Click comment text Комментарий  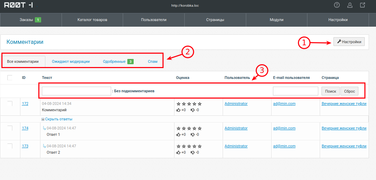coord(54,110)
